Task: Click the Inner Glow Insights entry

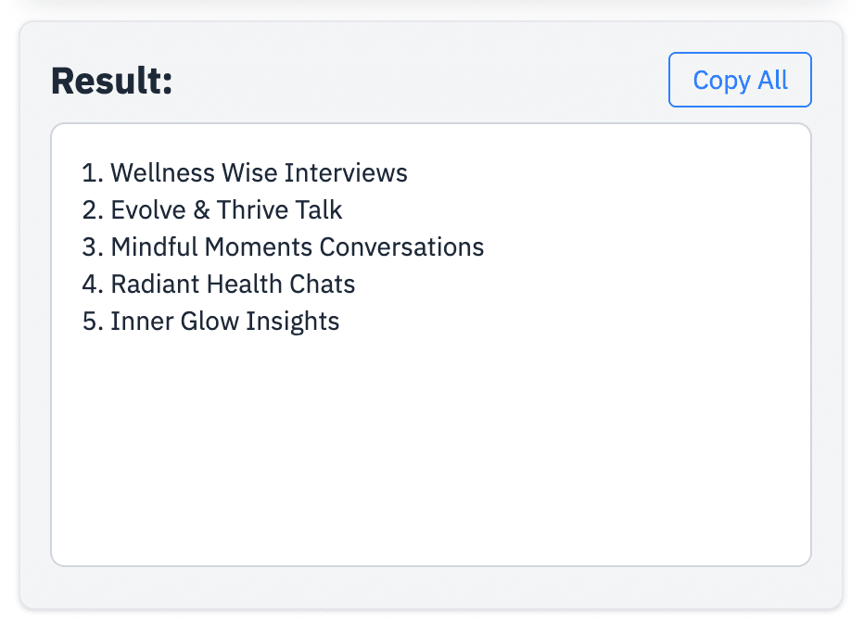Action: (x=210, y=322)
